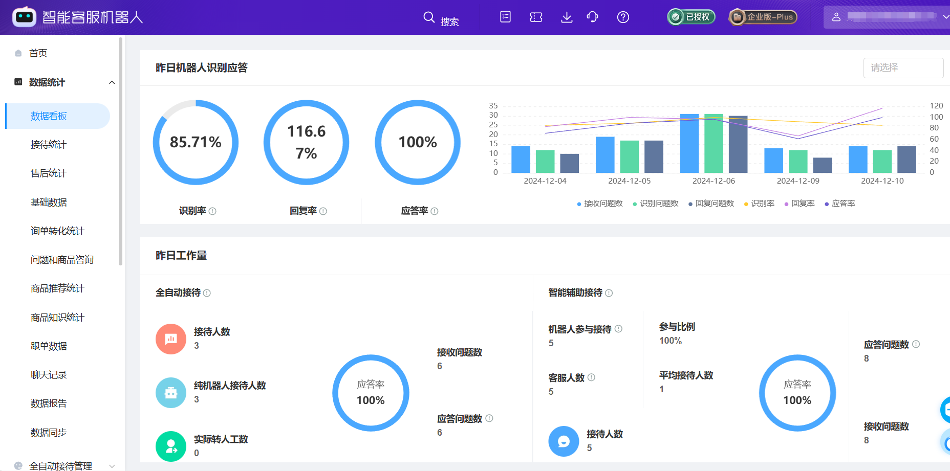This screenshot has height=471, width=950.
Task: Click the search magnifier icon
Action: [429, 17]
